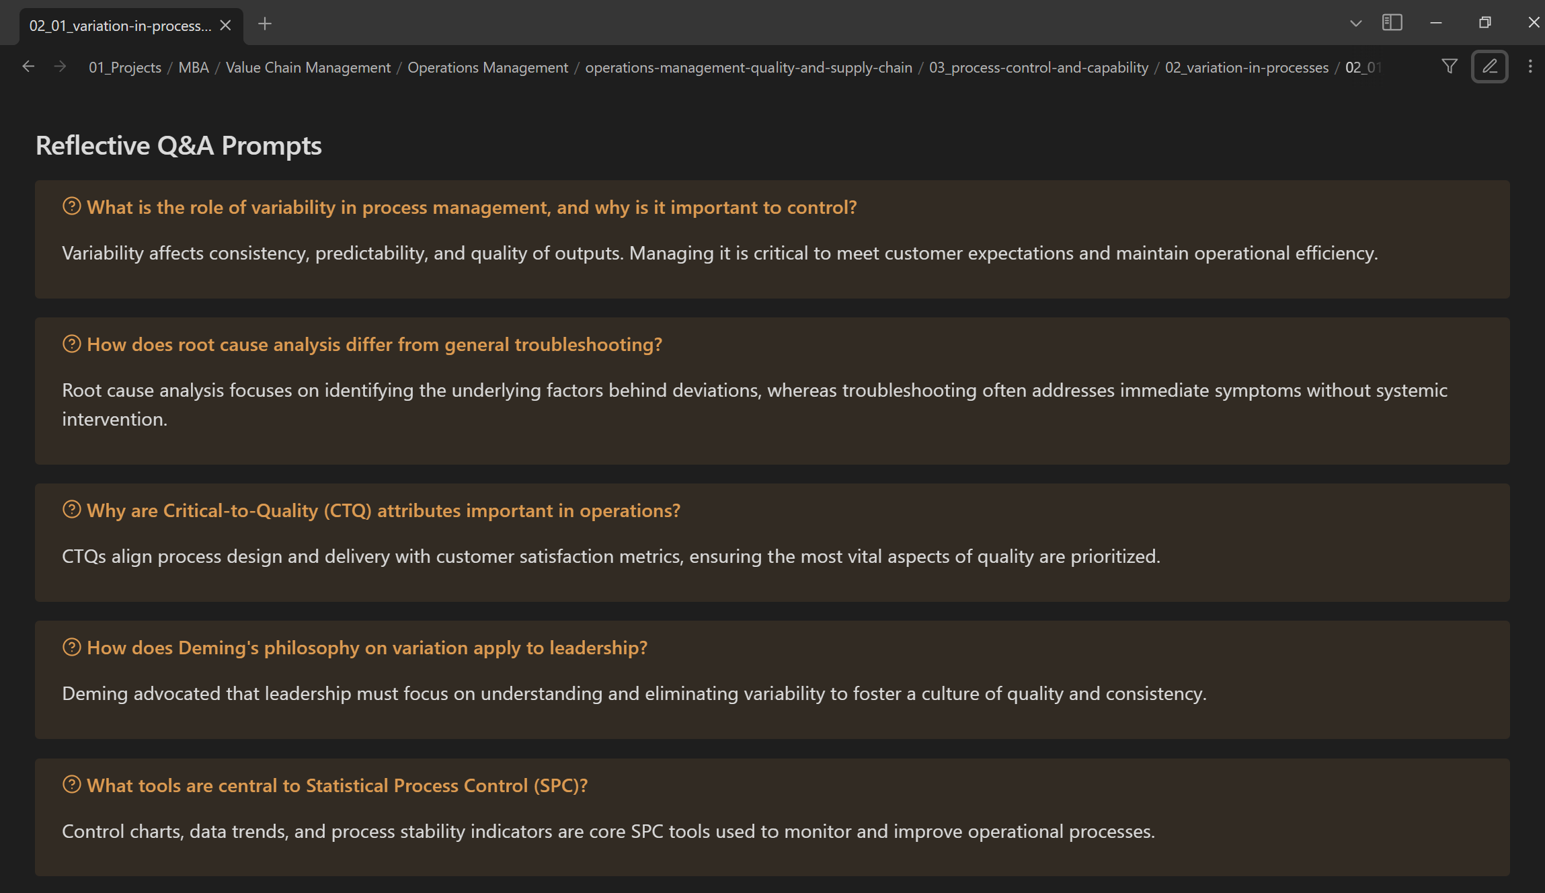Click the question icon on CTQ callout

click(x=71, y=510)
